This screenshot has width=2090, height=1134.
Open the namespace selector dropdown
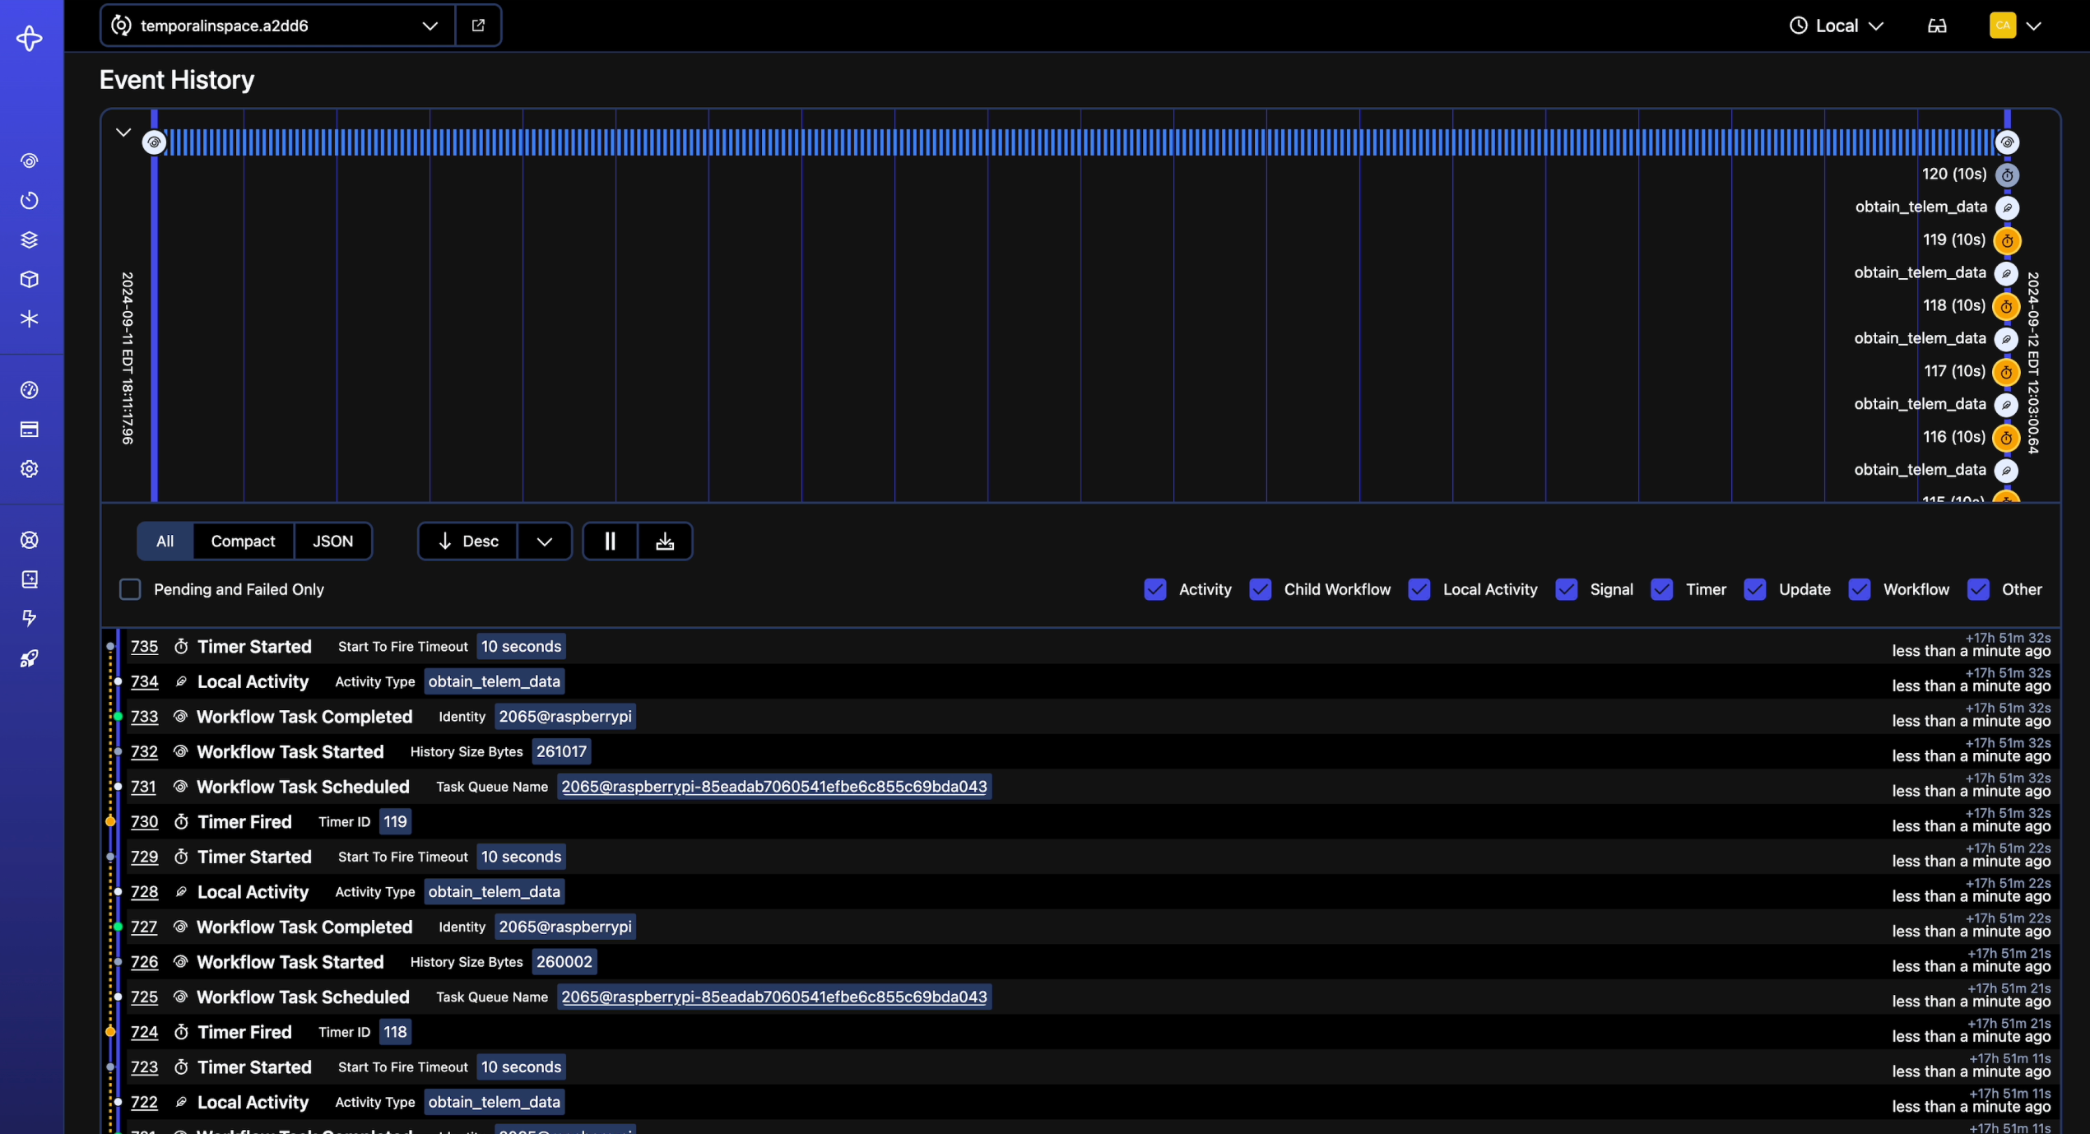coord(429,26)
